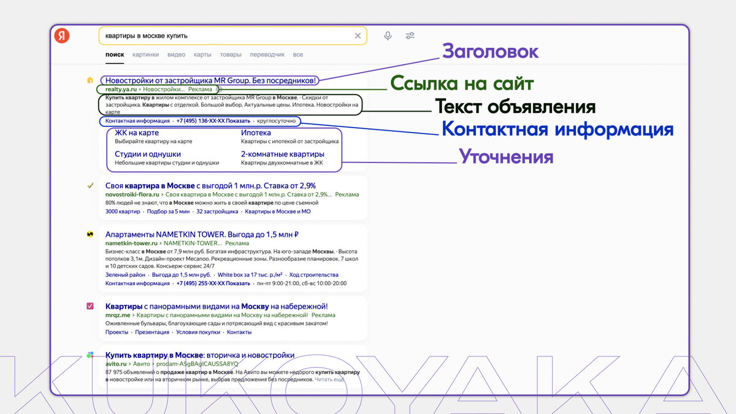Click «Реклама» label of mrqz.me ad

click(x=323, y=315)
